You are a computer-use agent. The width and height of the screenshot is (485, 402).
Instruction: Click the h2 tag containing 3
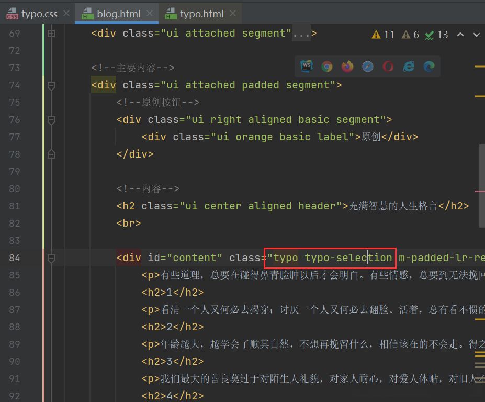173,362
